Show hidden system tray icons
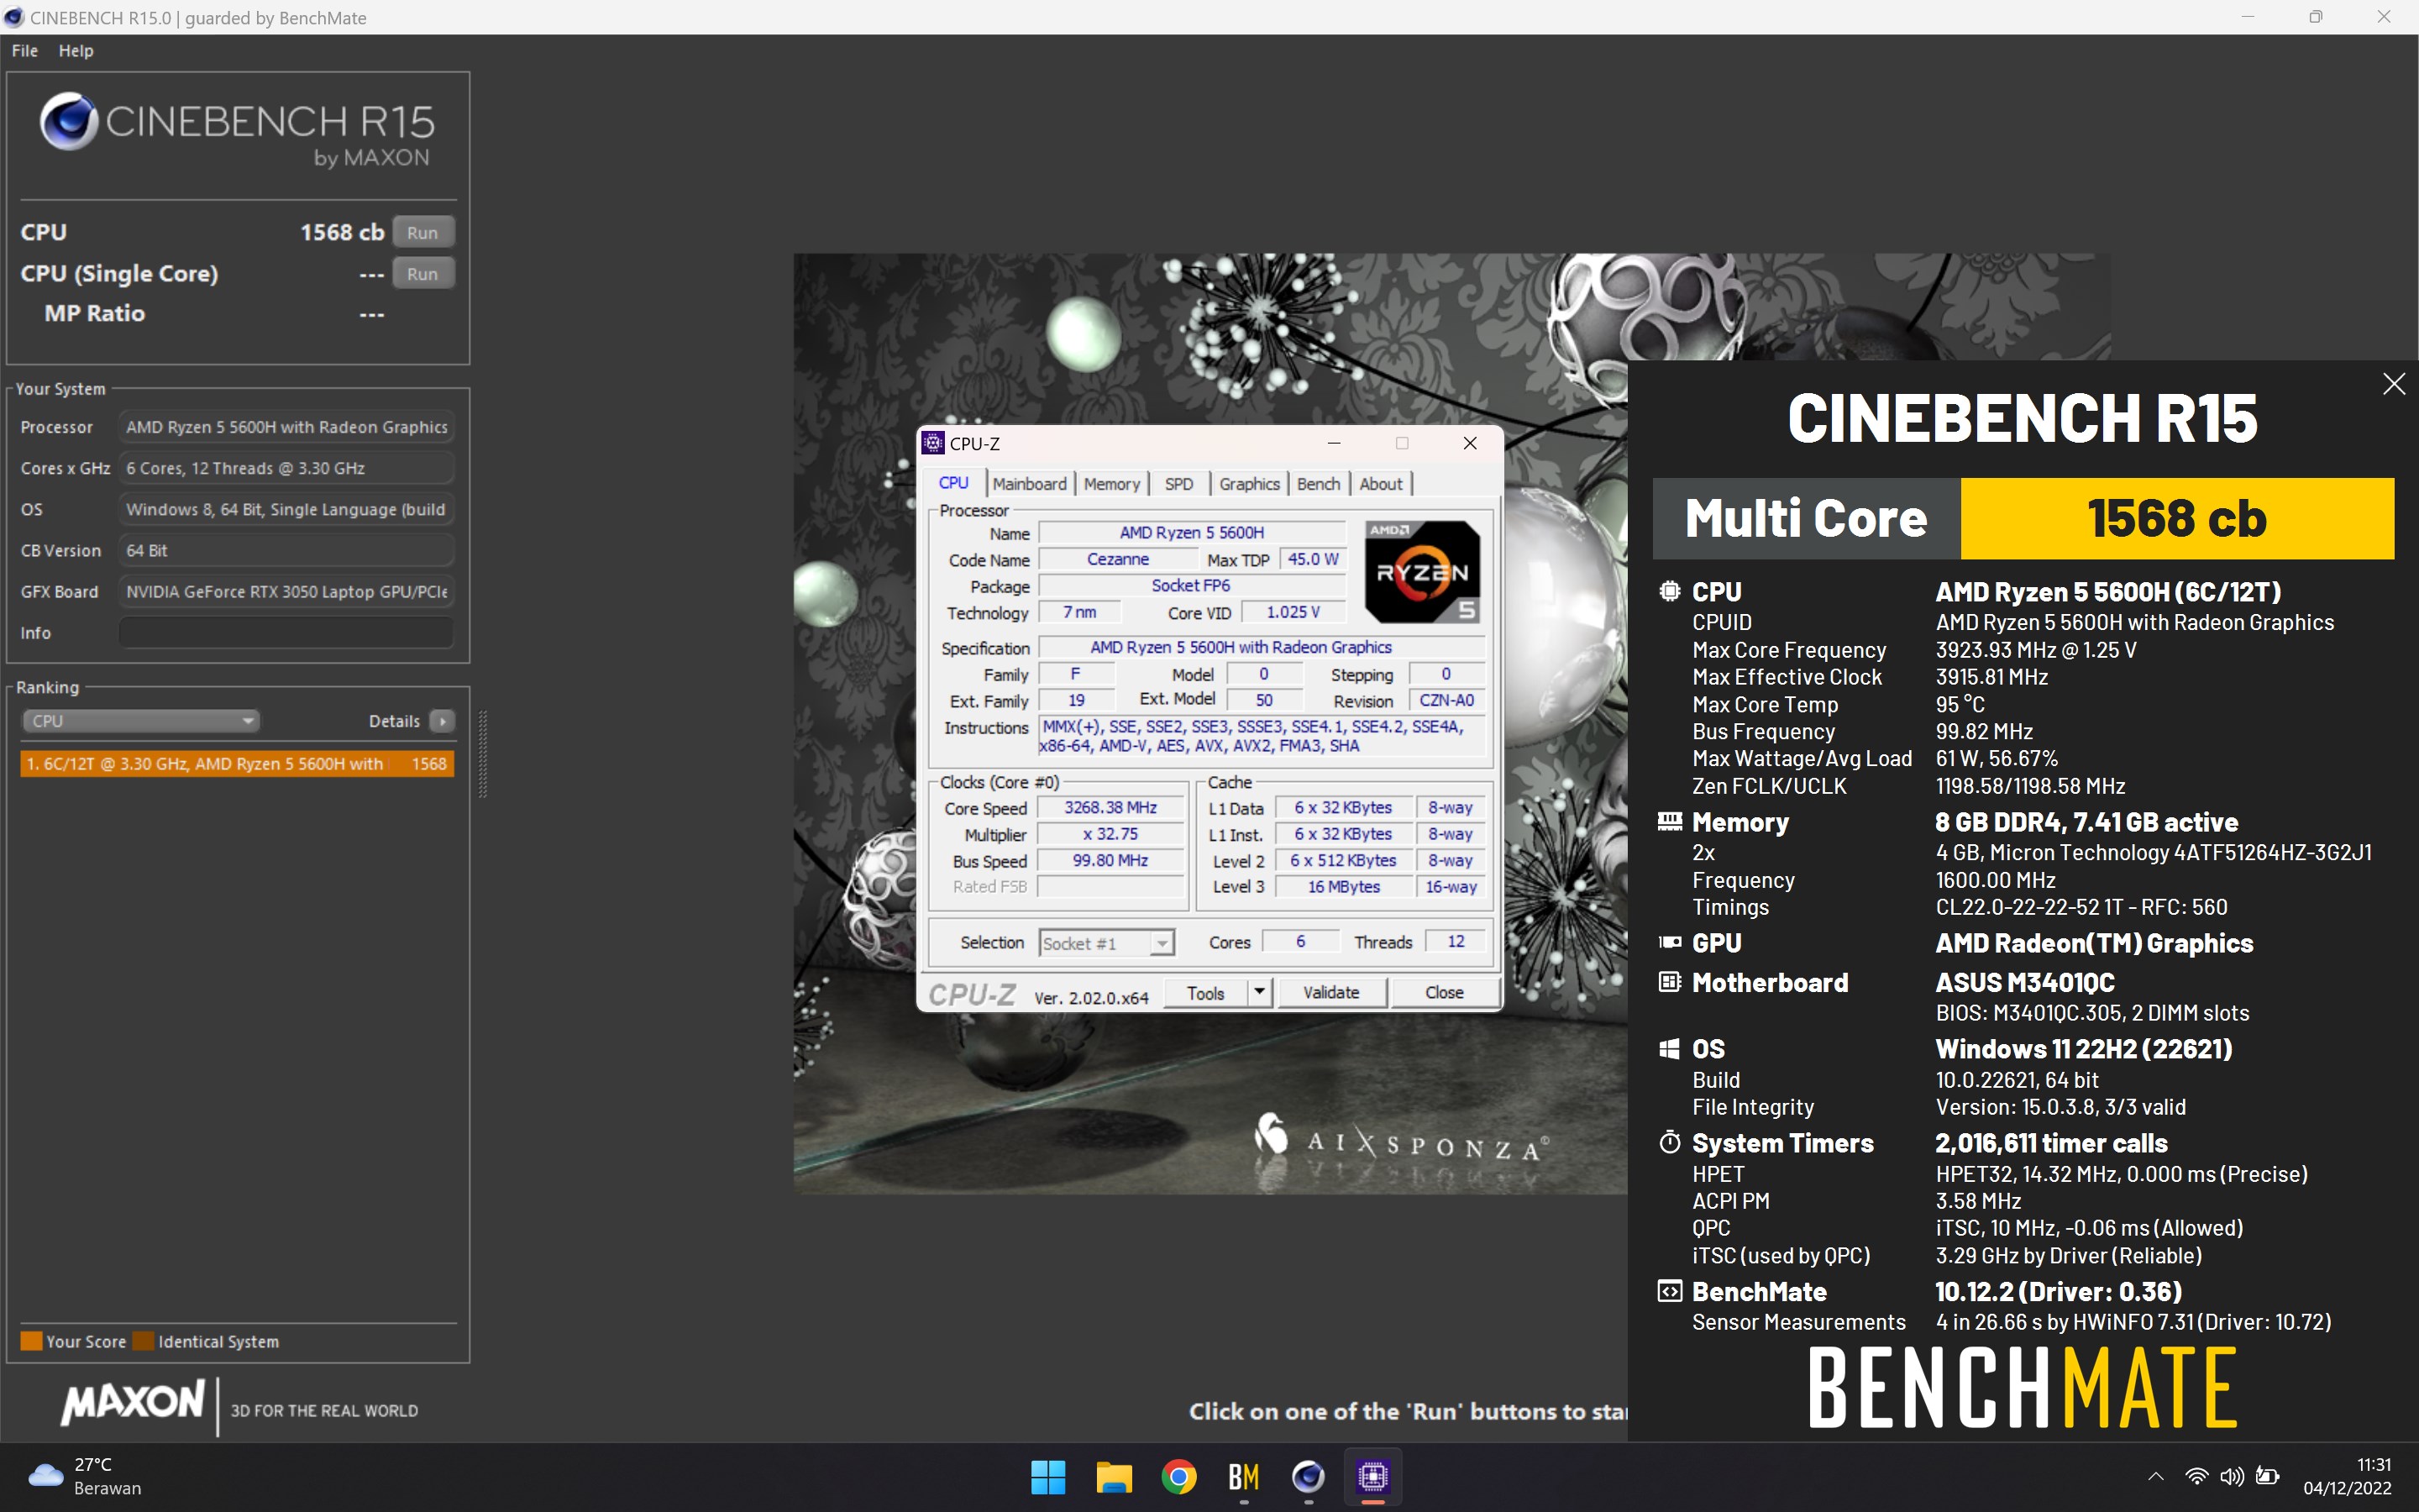Viewport: 2419px width, 1512px height. 2156,1476
